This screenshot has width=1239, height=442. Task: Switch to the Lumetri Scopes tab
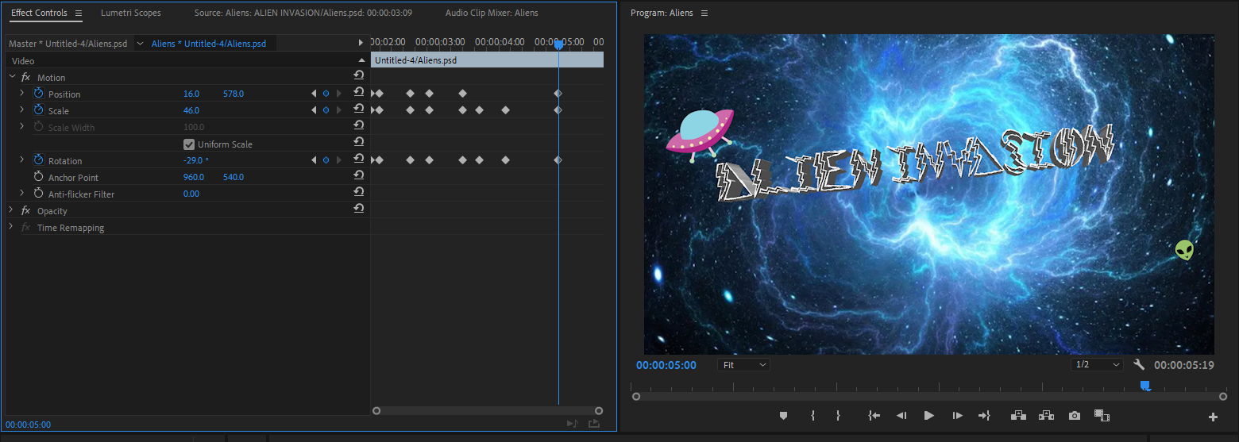pos(131,13)
